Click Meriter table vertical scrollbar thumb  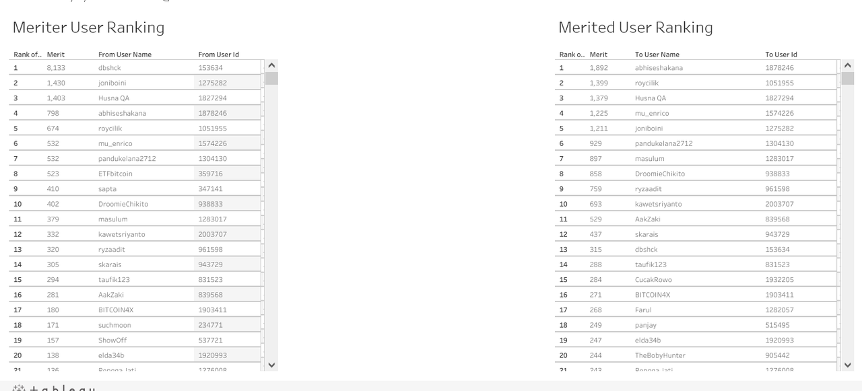[x=271, y=78]
